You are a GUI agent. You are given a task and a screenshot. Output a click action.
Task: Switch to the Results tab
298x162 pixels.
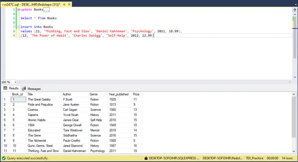tap(11, 88)
